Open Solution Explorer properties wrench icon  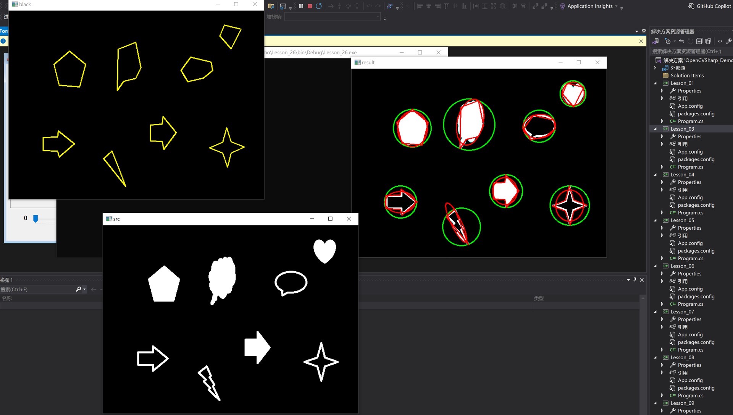click(728, 41)
